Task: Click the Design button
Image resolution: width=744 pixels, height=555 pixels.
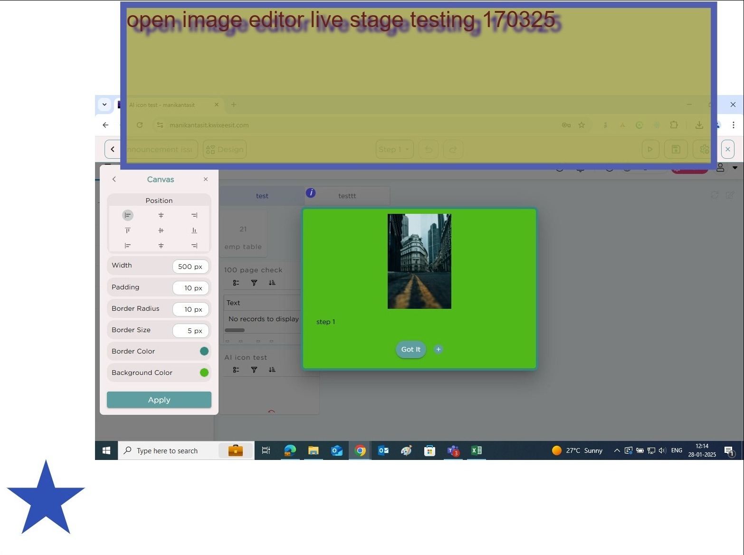Action: point(225,149)
